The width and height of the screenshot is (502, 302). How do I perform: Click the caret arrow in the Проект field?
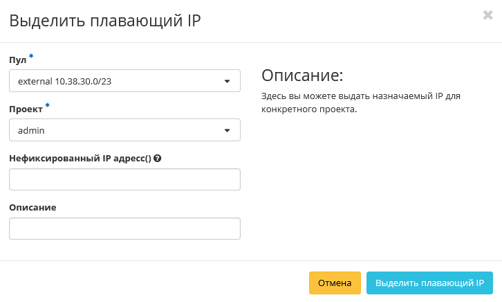[227, 130]
